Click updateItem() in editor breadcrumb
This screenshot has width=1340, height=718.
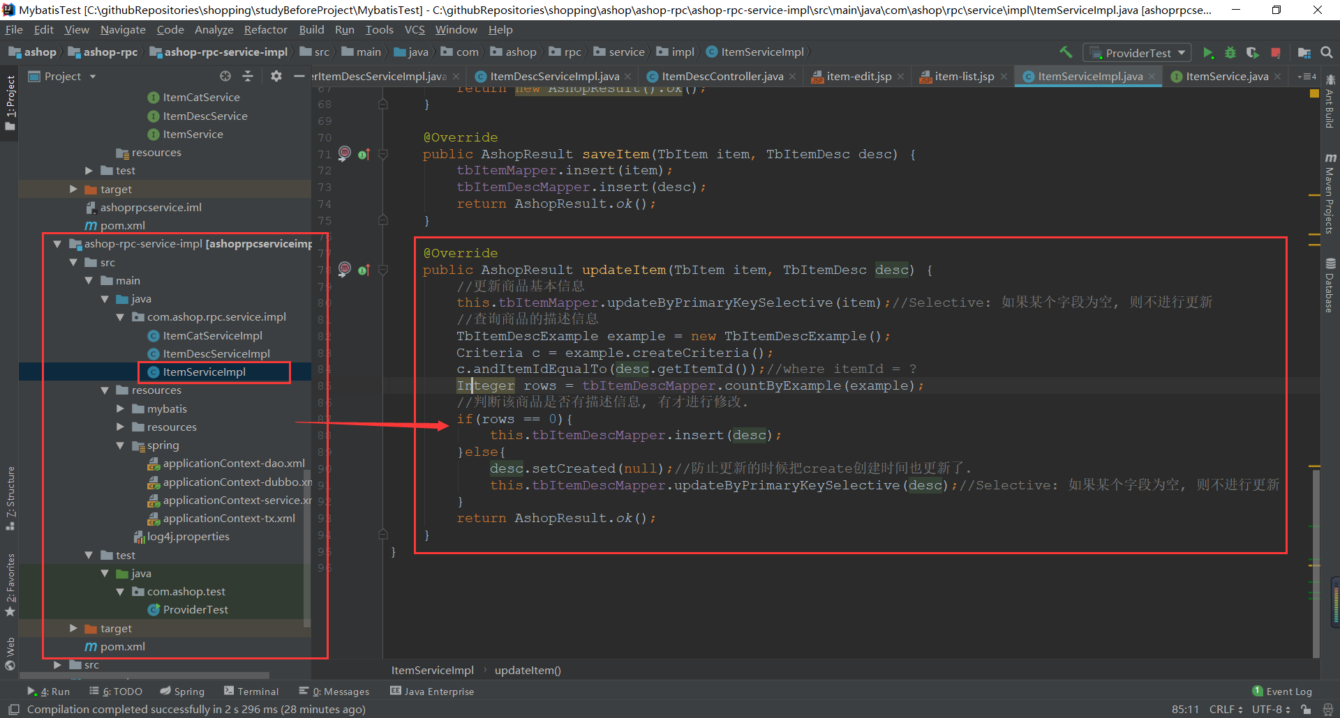(x=528, y=670)
